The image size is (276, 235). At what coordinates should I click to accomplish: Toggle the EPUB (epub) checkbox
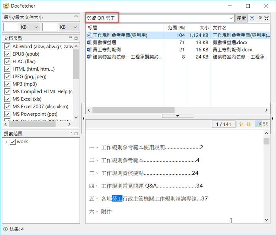(x=7, y=54)
